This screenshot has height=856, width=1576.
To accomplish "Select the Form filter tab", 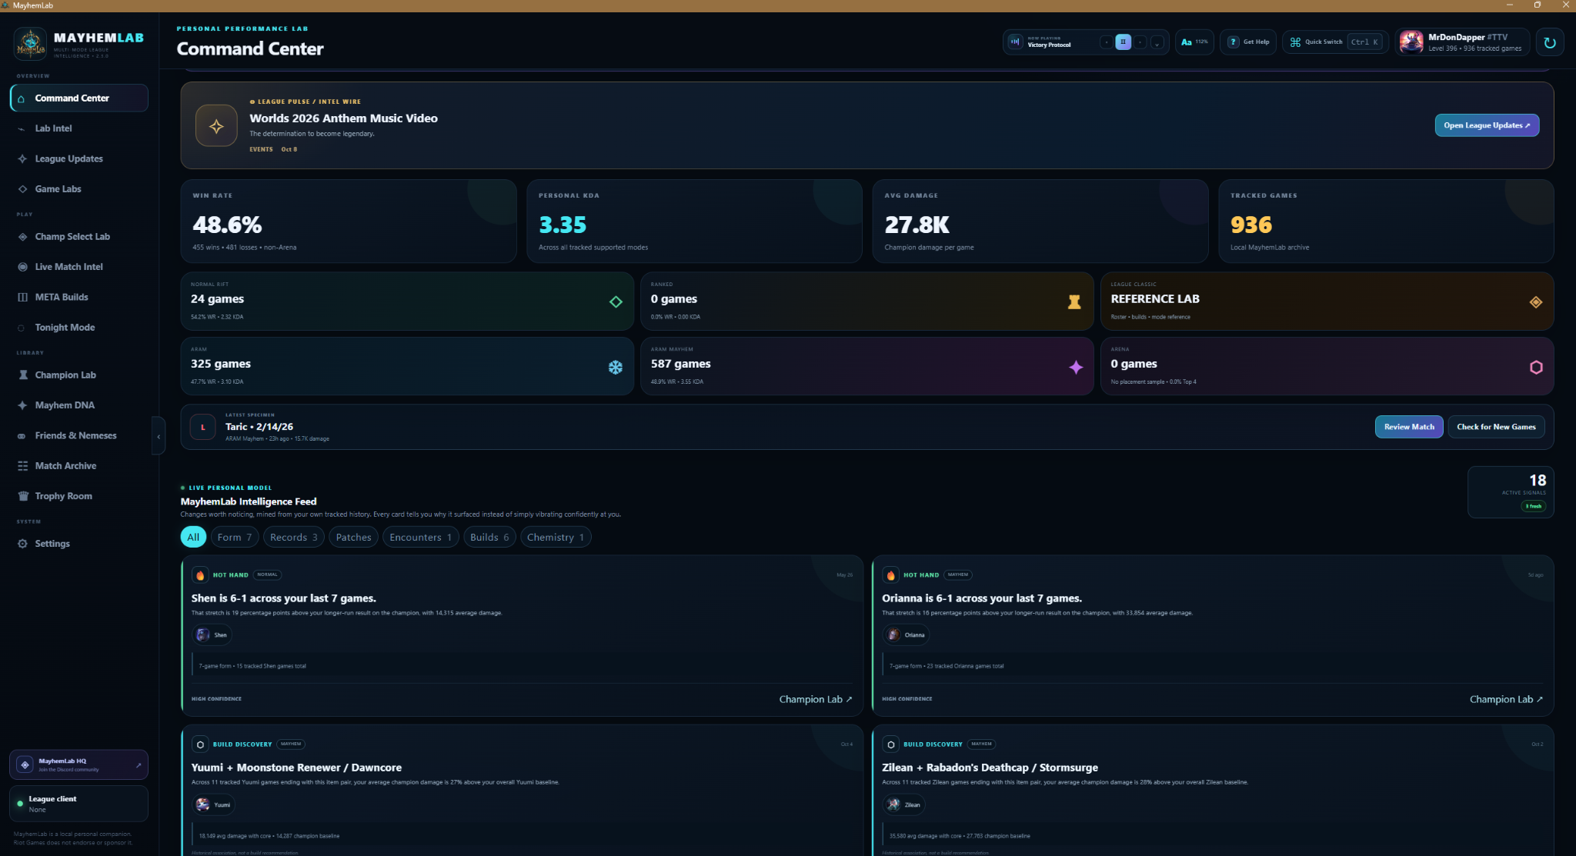I will 235,537.
